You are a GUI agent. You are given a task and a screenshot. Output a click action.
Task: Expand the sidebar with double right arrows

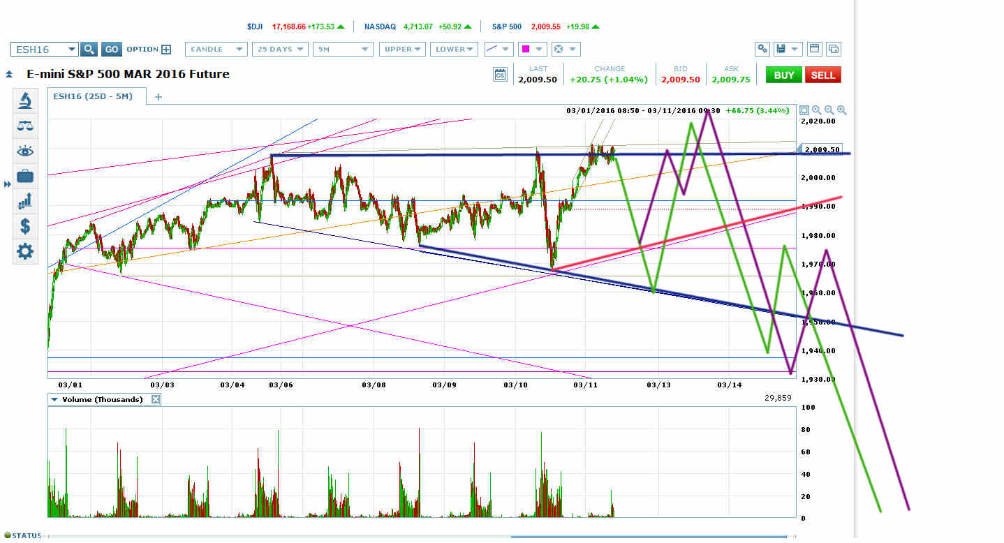coord(7,184)
